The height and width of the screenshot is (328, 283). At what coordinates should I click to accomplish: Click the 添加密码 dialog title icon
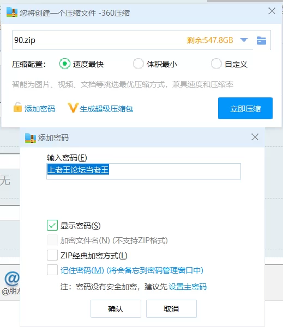click(x=31, y=138)
